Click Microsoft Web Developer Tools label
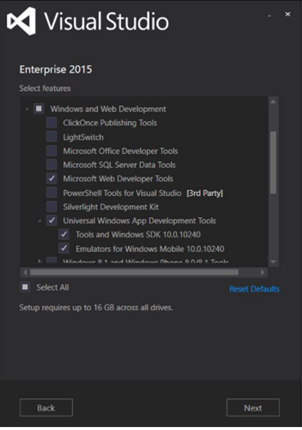This screenshot has width=302, height=430. [118, 179]
